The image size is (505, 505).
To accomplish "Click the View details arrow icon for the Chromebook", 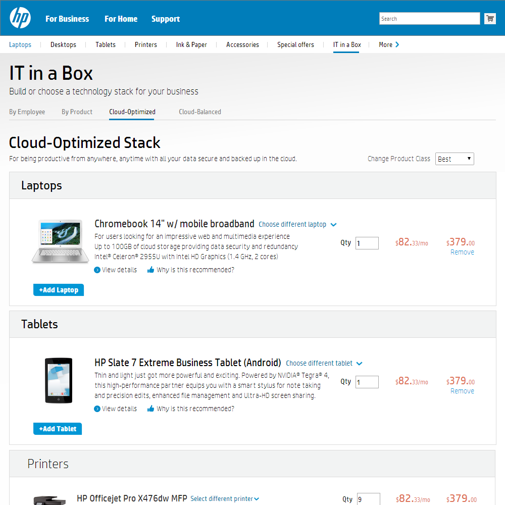I will coord(97,270).
